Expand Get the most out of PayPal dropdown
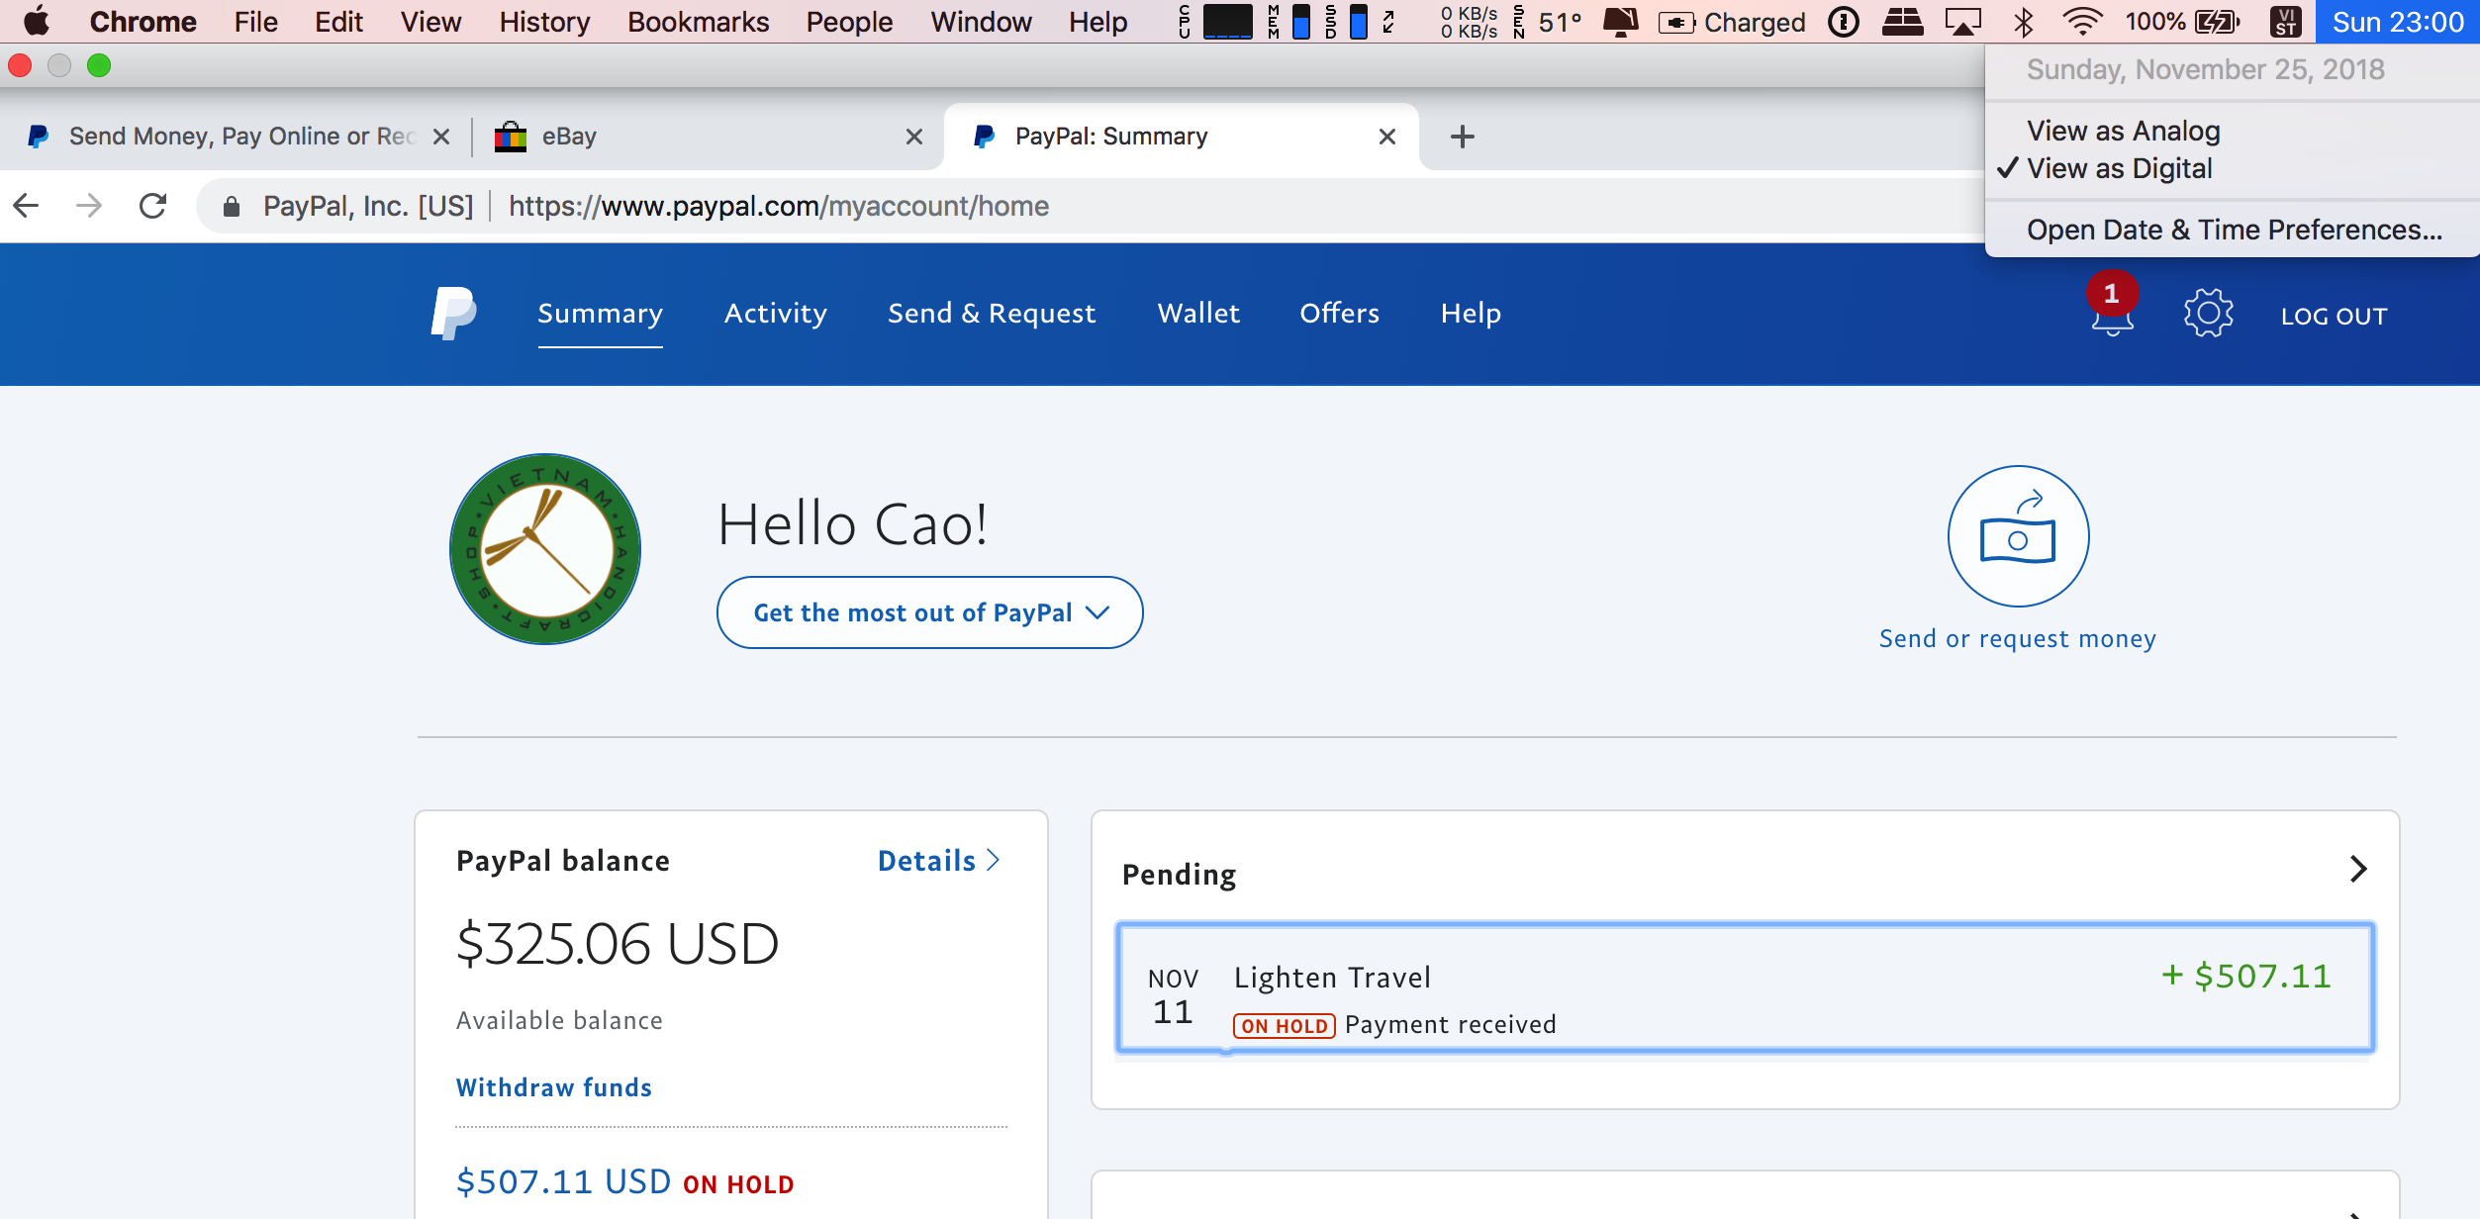The height and width of the screenshot is (1219, 2480). (x=929, y=612)
